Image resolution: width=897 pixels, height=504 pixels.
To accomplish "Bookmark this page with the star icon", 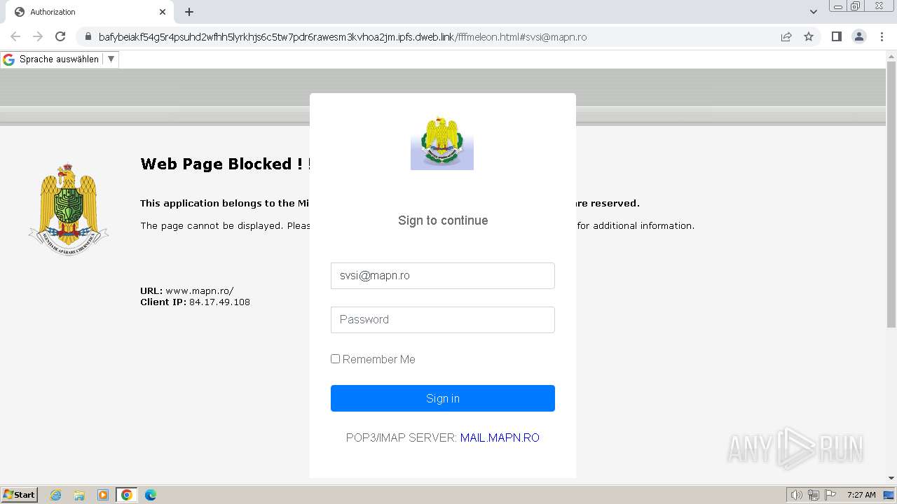I will (x=809, y=36).
